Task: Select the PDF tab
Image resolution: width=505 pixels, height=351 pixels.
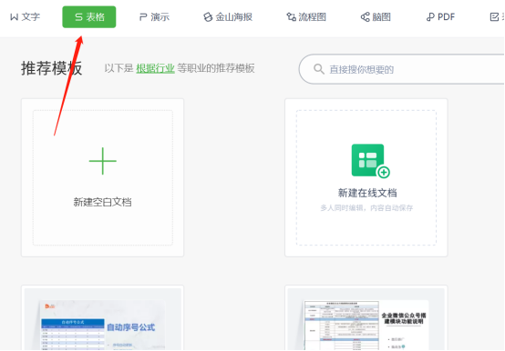Action: (440, 17)
